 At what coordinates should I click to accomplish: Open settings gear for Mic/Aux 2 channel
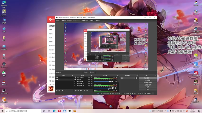click(116, 88)
